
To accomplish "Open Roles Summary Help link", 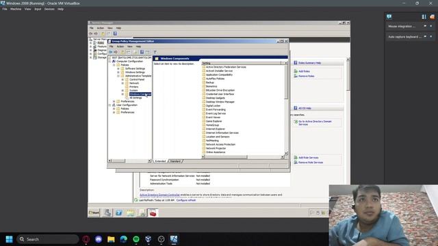I will [x=309, y=63].
